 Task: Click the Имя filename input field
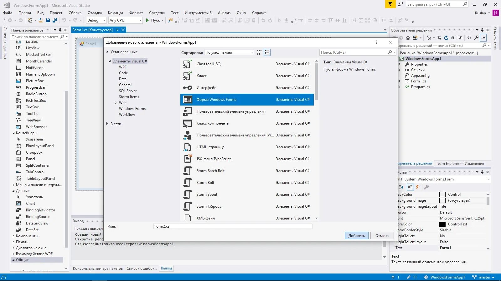pyautogui.click(x=233, y=226)
